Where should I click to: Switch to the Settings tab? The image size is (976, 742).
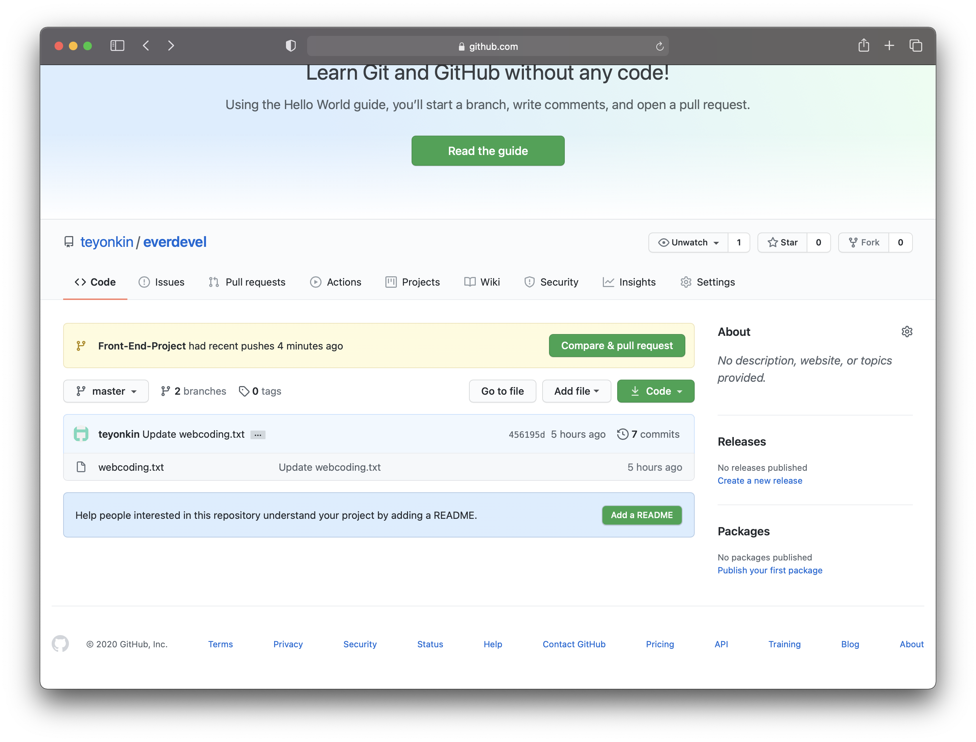click(x=708, y=282)
